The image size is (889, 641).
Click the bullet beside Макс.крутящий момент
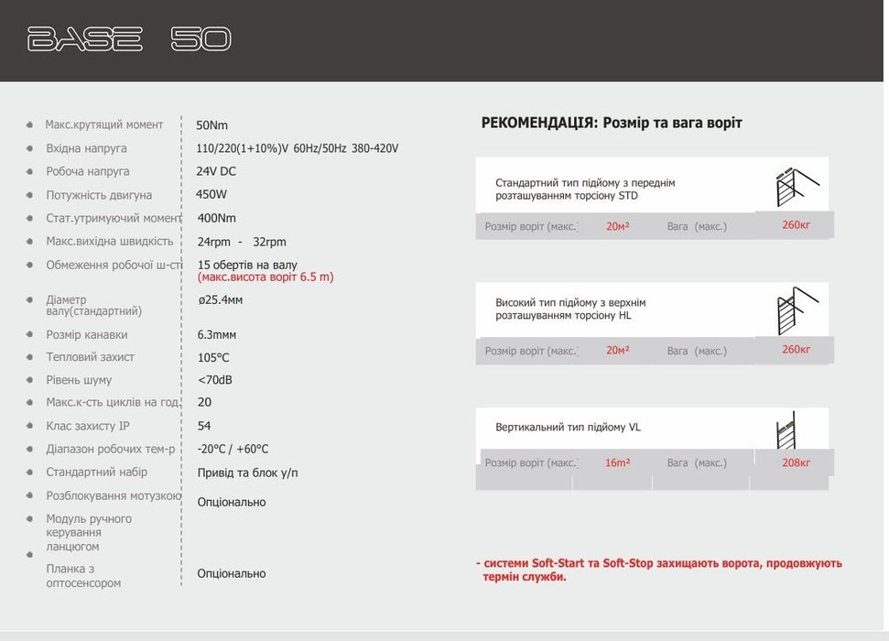(x=29, y=125)
